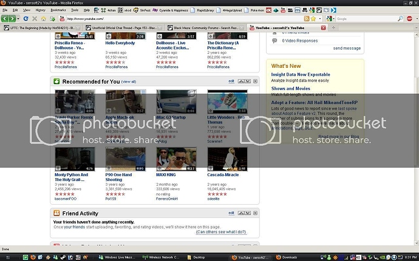Open the Bookmarks menu
Image resolution: width=419 pixels, height=261 pixels.
(x=58, y=10)
